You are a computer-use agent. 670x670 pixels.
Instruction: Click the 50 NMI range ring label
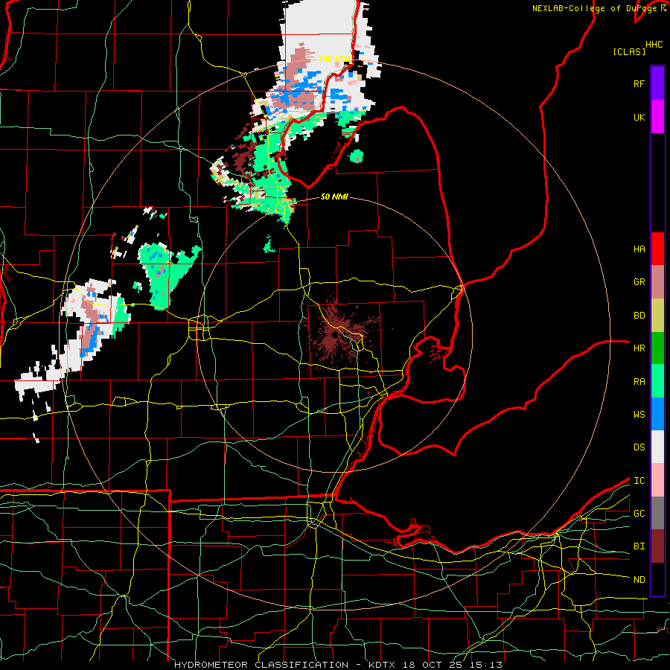click(334, 197)
